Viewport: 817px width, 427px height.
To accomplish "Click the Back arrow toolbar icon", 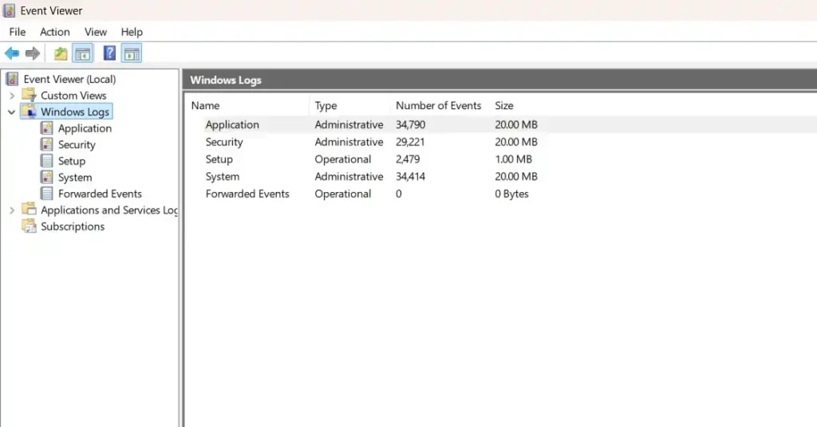I will 11,53.
